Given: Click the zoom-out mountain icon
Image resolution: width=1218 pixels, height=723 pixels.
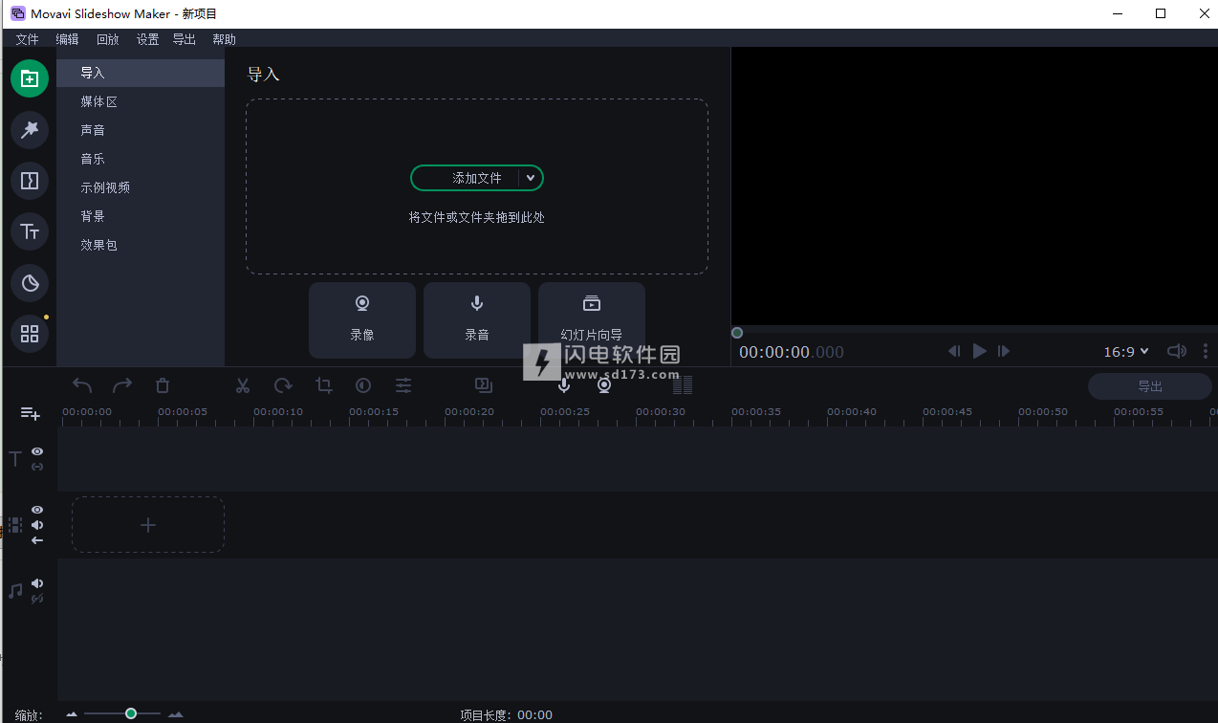Looking at the screenshot, I should pyautogui.click(x=72, y=714).
